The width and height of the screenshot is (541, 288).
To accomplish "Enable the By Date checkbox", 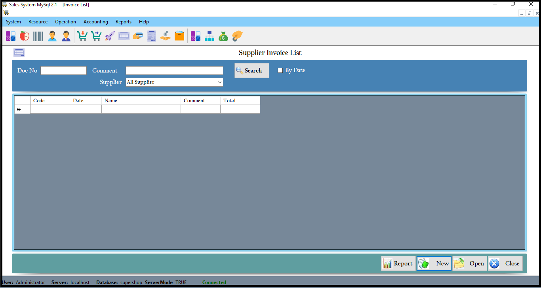I will 280,71.
